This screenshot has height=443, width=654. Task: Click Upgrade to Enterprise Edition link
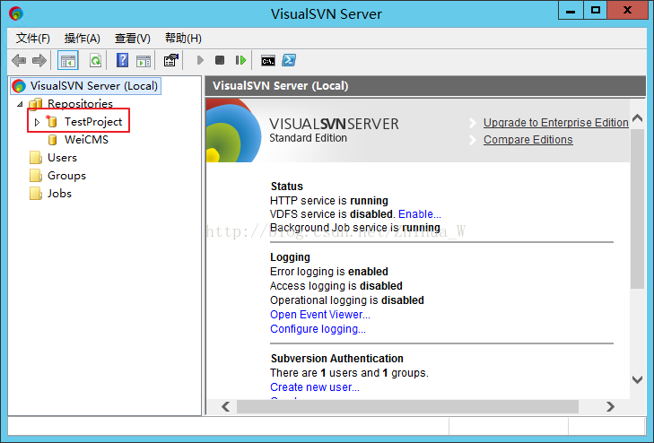click(x=556, y=123)
